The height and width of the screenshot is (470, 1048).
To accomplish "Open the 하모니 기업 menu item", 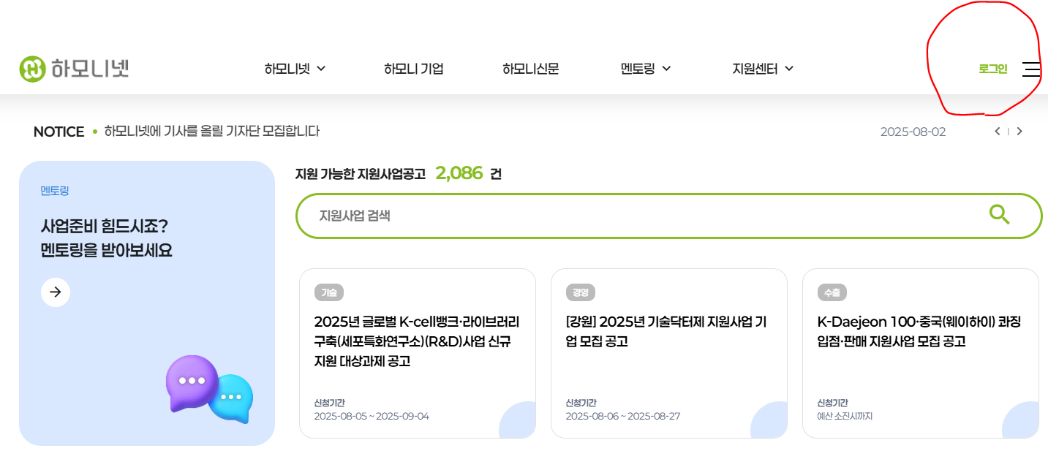I will pos(413,69).
